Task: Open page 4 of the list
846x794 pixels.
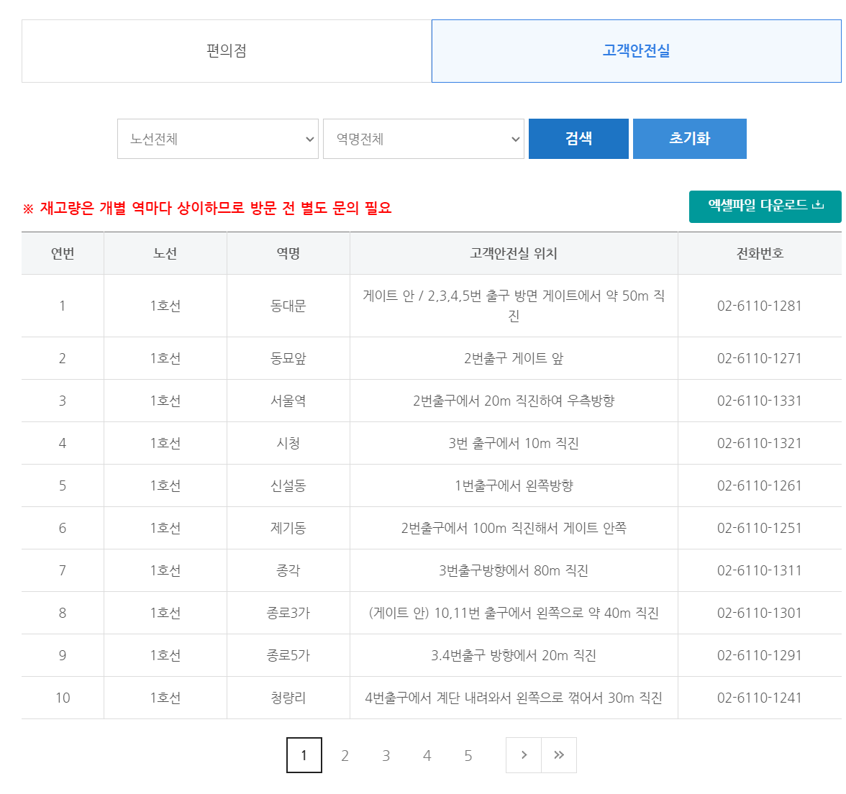Action: (427, 755)
